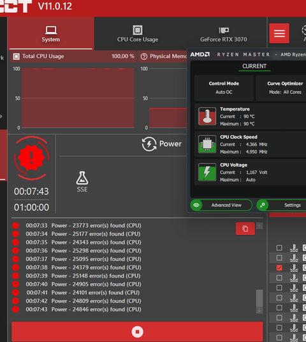Click the red error status badge
This screenshot has height=342, width=306.
click(32, 158)
